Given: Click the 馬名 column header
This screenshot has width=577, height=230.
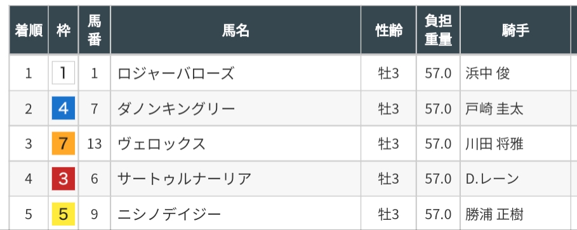Looking at the screenshot, I should coord(235,30).
